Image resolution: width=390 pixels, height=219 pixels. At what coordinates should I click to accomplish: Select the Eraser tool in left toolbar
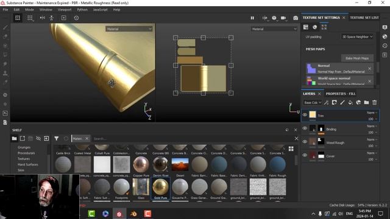click(5, 36)
